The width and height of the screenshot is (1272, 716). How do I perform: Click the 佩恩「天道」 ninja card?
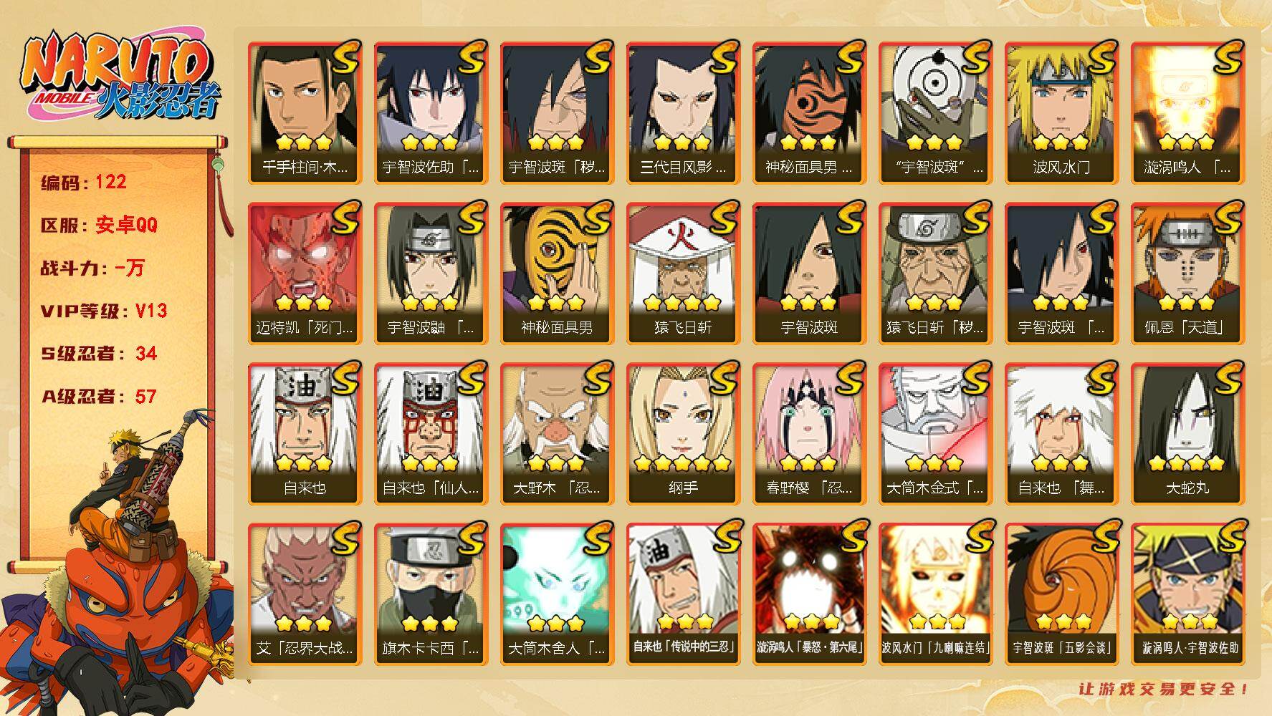[x=1187, y=273]
